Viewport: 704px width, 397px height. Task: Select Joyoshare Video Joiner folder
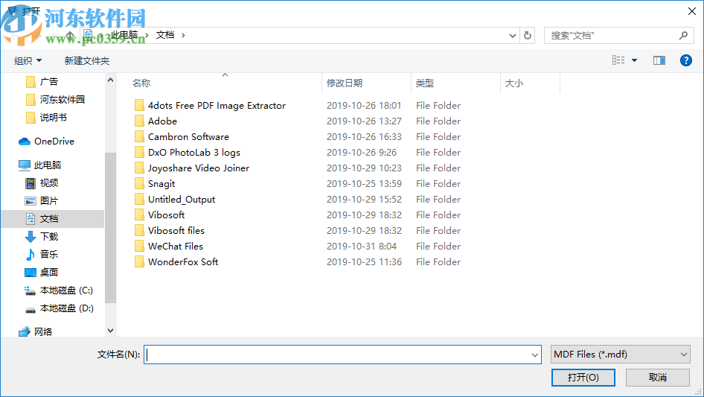coord(199,168)
